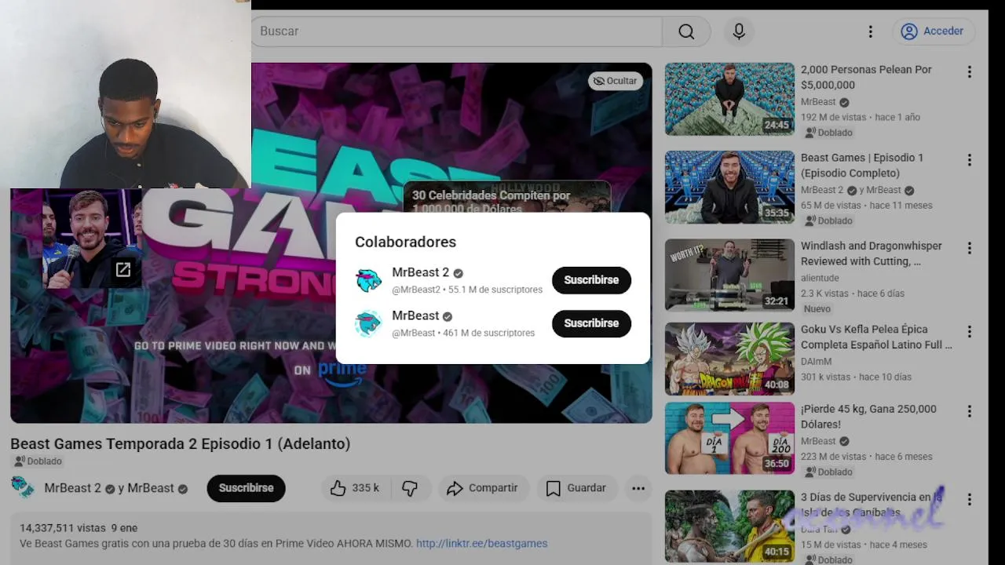Open more actions ellipsis below video
The image size is (1005, 565).
pos(638,488)
